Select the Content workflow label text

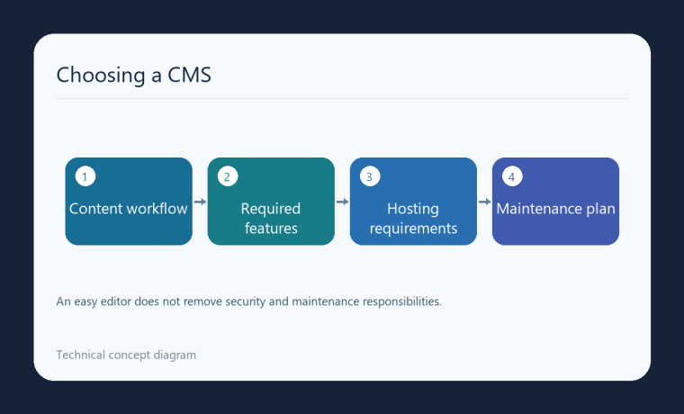(x=128, y=209)
